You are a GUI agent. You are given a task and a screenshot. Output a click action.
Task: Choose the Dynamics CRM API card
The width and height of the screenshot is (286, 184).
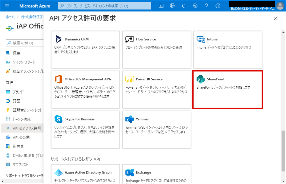(85, 50)
